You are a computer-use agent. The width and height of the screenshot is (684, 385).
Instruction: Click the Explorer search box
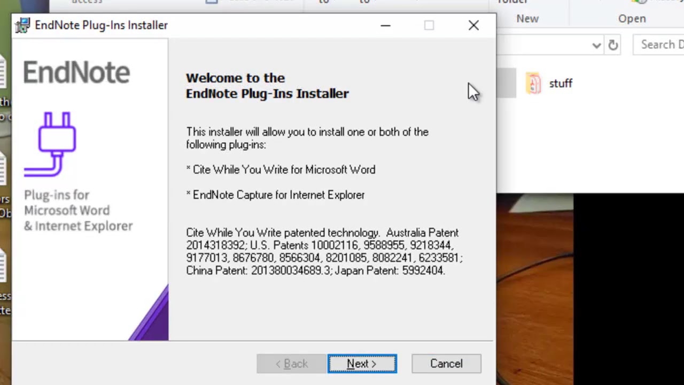[658, 44]
